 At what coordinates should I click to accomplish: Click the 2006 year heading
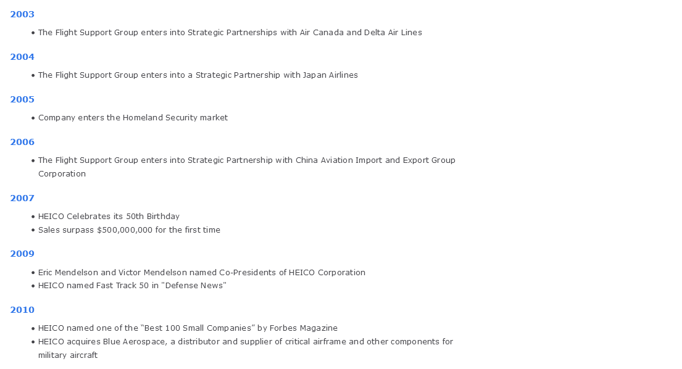click(22, 142)
